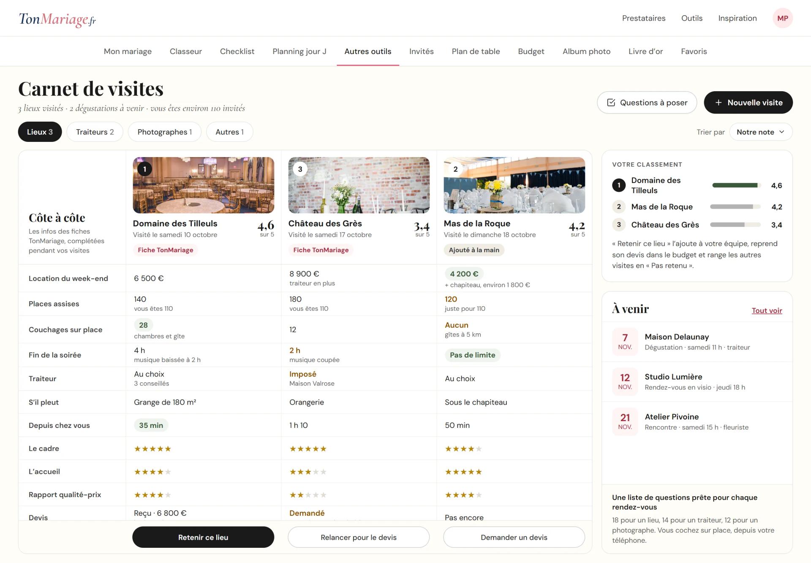Click the Ajouté à la main tag
The image size is (811, 563).
point(474,250)
